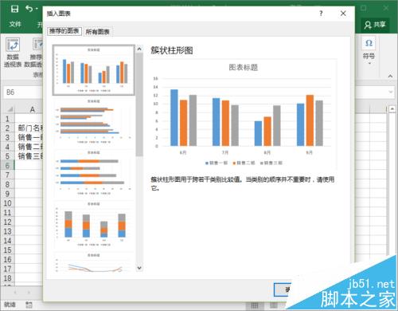The height and width of the screenshot is (311, 398).
Task: Select the line chart thumbnail
Action: point(94,262)
